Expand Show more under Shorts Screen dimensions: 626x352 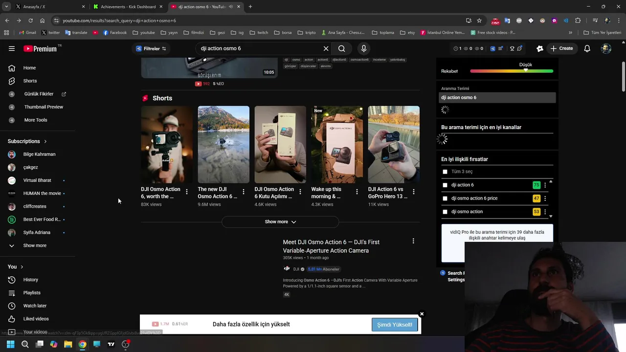pyautogui.click(x=280, y=221)
